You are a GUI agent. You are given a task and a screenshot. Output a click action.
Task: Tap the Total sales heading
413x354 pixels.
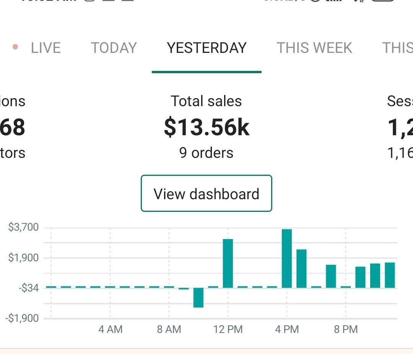coord(206,101)
